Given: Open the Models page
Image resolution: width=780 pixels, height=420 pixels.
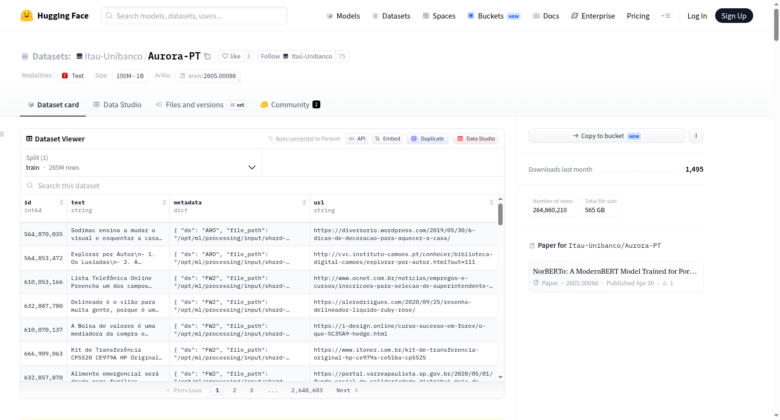Looking at the screenshot, I should (x=343, y=16).
